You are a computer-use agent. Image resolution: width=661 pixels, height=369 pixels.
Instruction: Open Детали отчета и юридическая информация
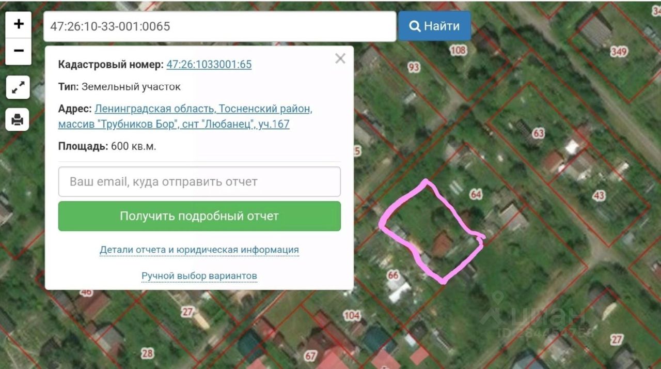[199, 250]
